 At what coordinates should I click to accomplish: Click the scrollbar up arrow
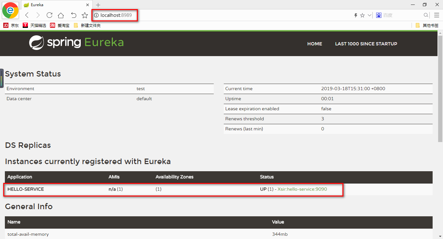440,33
